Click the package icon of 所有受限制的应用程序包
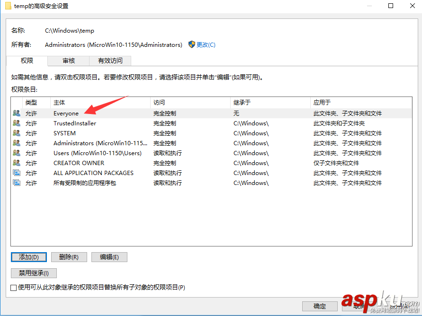422x316 pixels. tap(17, 183)
